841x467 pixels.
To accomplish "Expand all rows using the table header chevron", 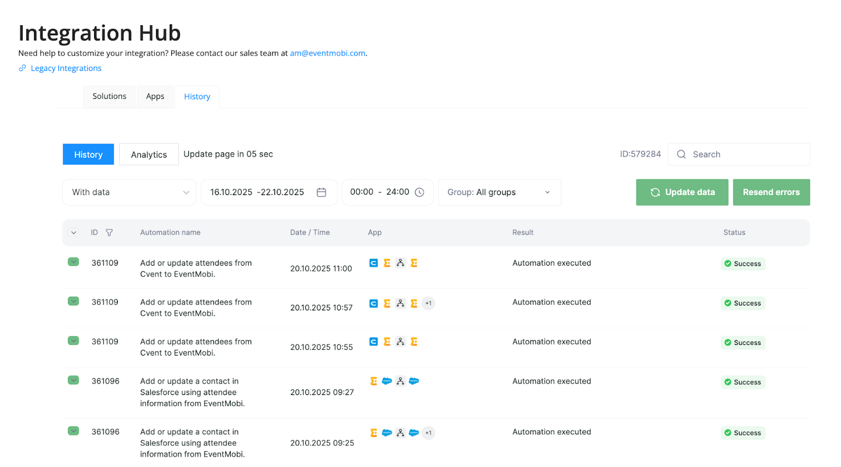I will point(74,232).
